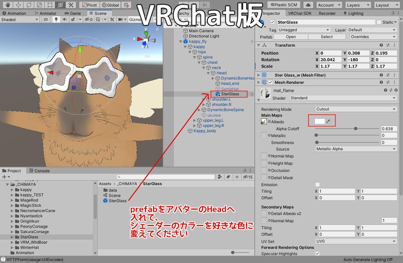
Task: Select the Rect Transform tool
Action: (x=50, y=5)
